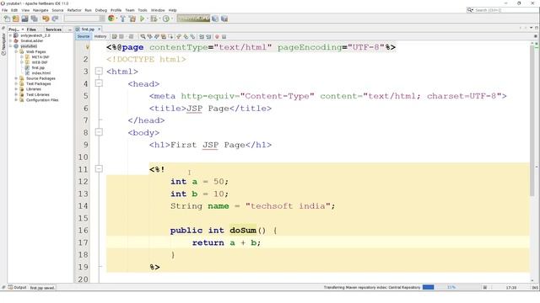Expand the Test Packages tree node

click(16, 83)
